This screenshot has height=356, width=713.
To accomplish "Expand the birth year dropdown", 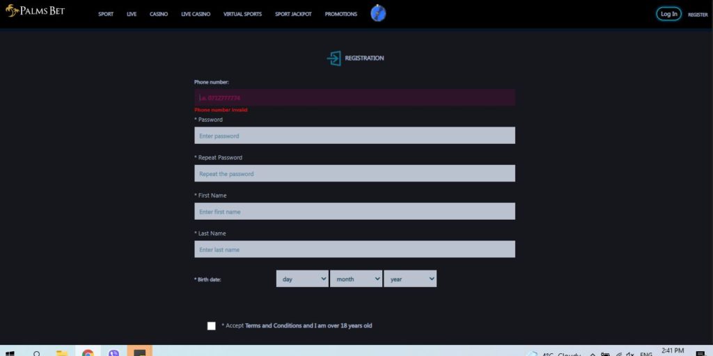I will pyautogui.click(x=410, y=279).
